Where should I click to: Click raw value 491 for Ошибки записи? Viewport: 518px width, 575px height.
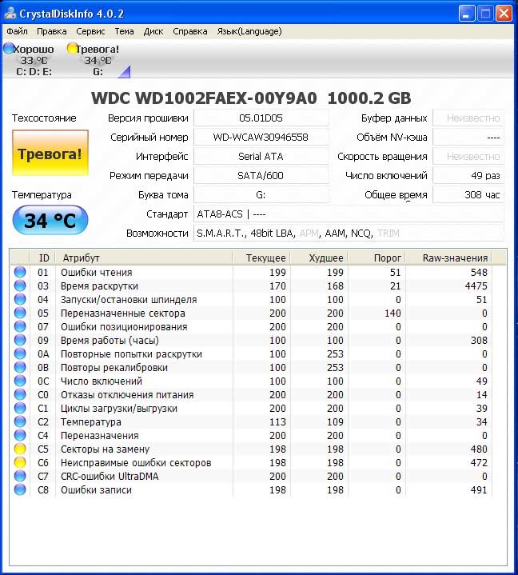(x=479, y=489)
